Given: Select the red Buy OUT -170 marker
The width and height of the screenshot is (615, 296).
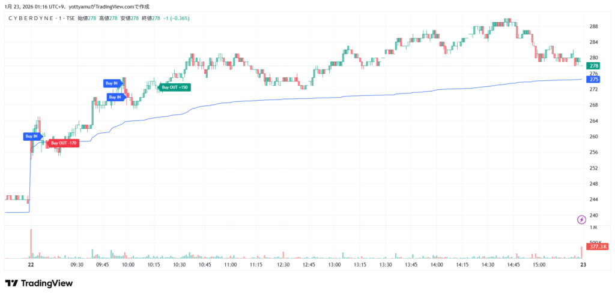Looking at the screenshot, I should (63, 143).
